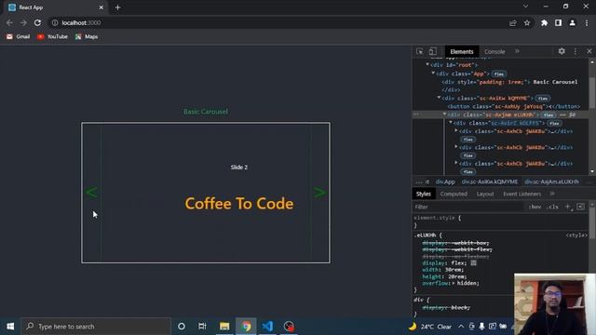
Task: Toggle the :hov element state button
Action: coord(535,207)
